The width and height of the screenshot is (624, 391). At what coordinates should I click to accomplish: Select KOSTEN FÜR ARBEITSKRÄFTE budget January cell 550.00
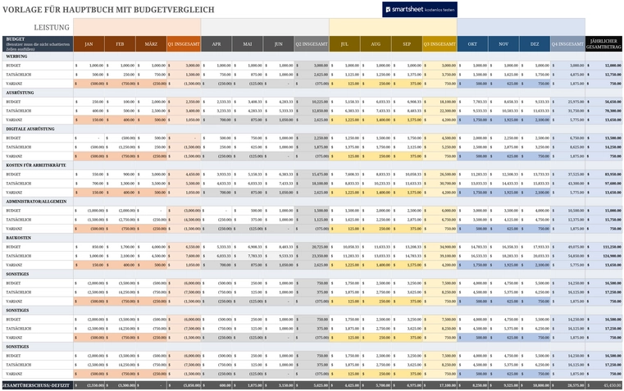pyautogui.click(x=89, y=175)
